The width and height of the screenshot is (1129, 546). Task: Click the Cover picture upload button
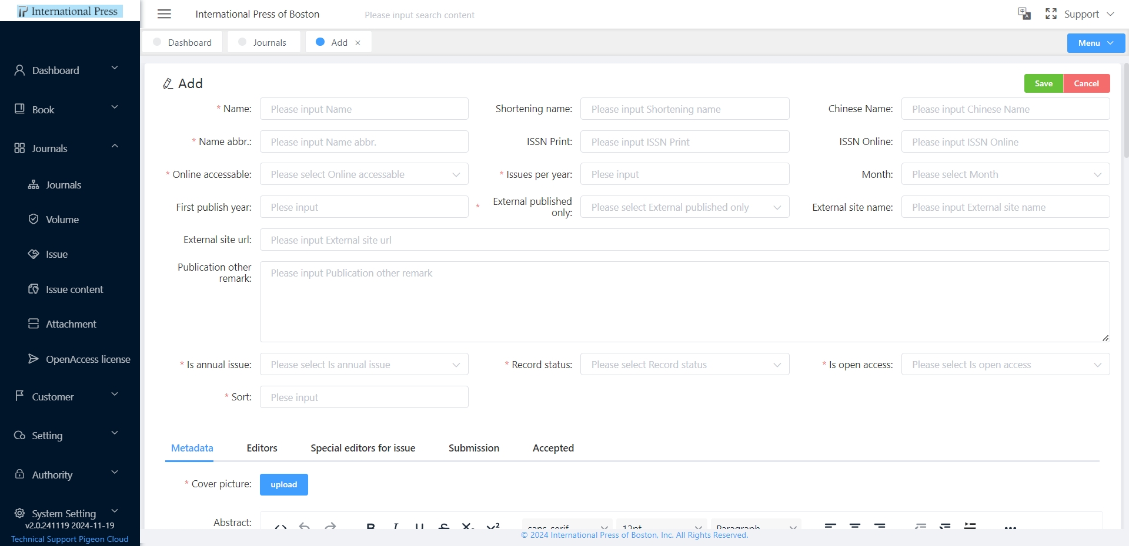[x=284, y=484]
